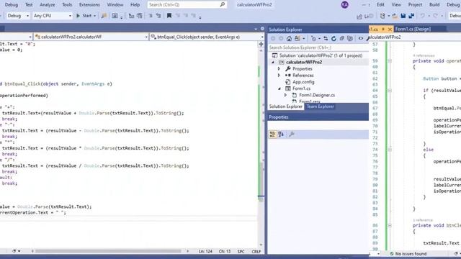Collapse outlining box at line 86
The width and height of the screenshot is (461, 259).
click(390, 225)
